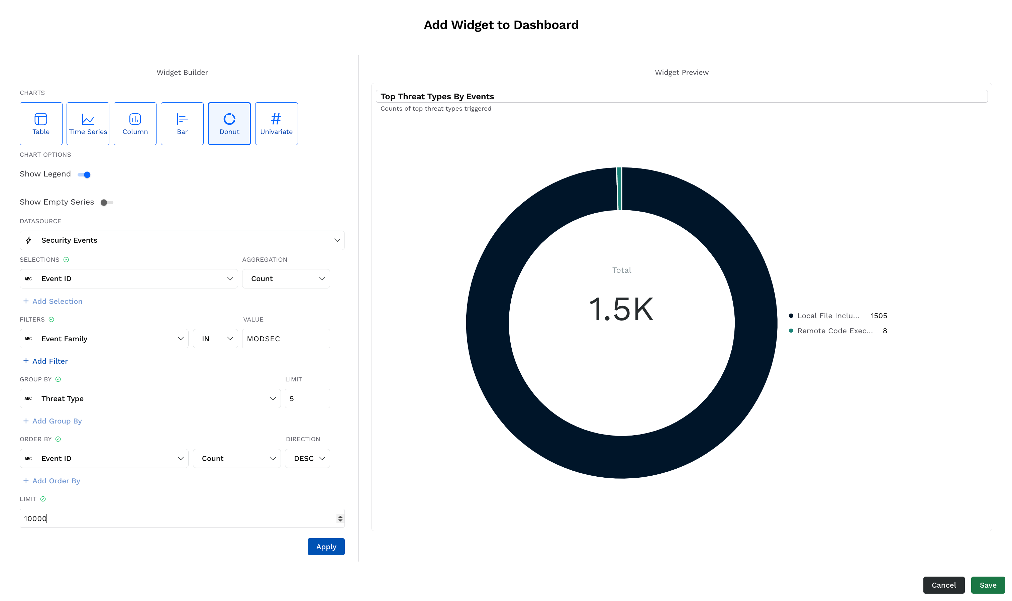Image resolution: width=1012 pixels, height=601 pixels.
Task: Click Add Selection link
Action: pyautogui.click(x=53, y=301)
